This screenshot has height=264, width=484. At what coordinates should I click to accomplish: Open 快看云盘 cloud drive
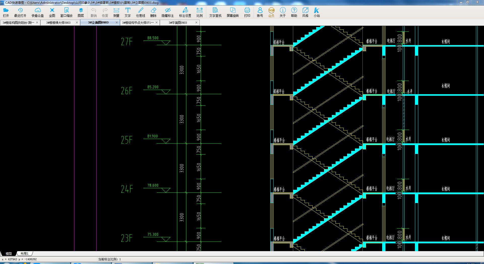[38, 12]
